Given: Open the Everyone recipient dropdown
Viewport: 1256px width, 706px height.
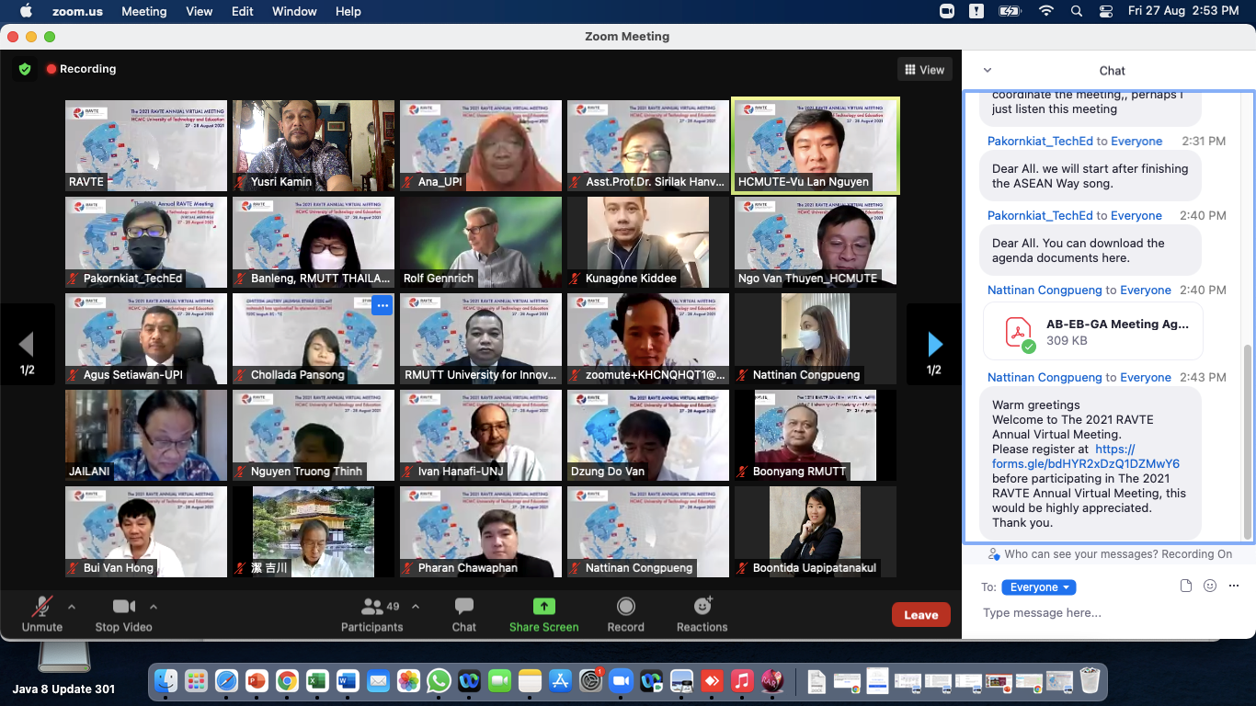Looking at the screenshot, I should click(1038, 587).
